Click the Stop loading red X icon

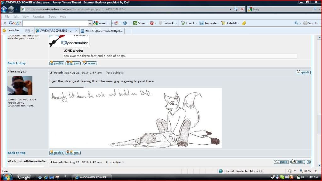tap(242, 9)
